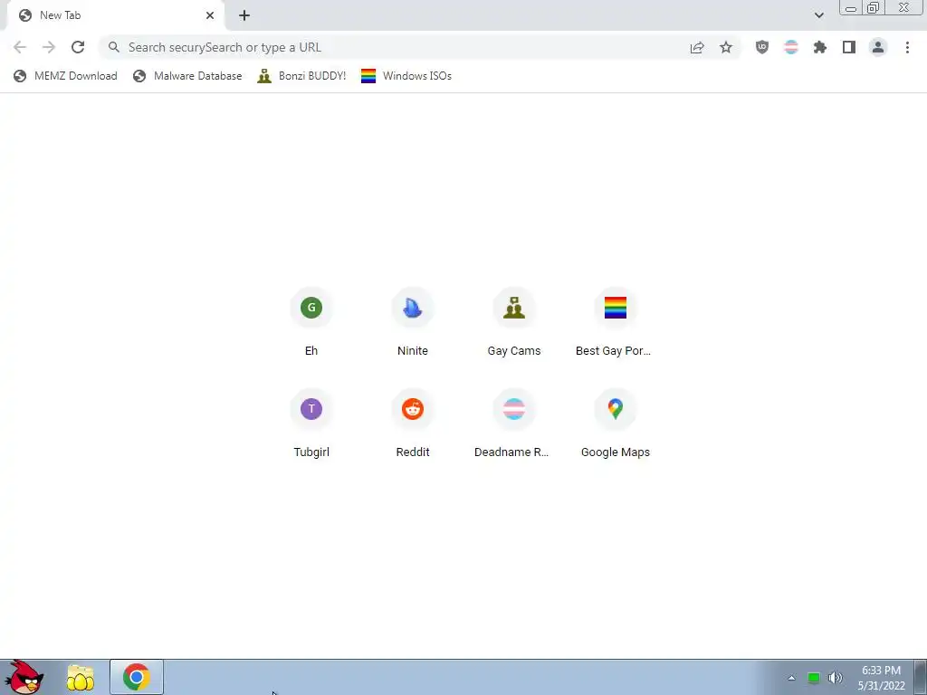Screen dimensions: 927x695
Task: Open the Google Maps shortcut tile
Action: coord(616,424)
